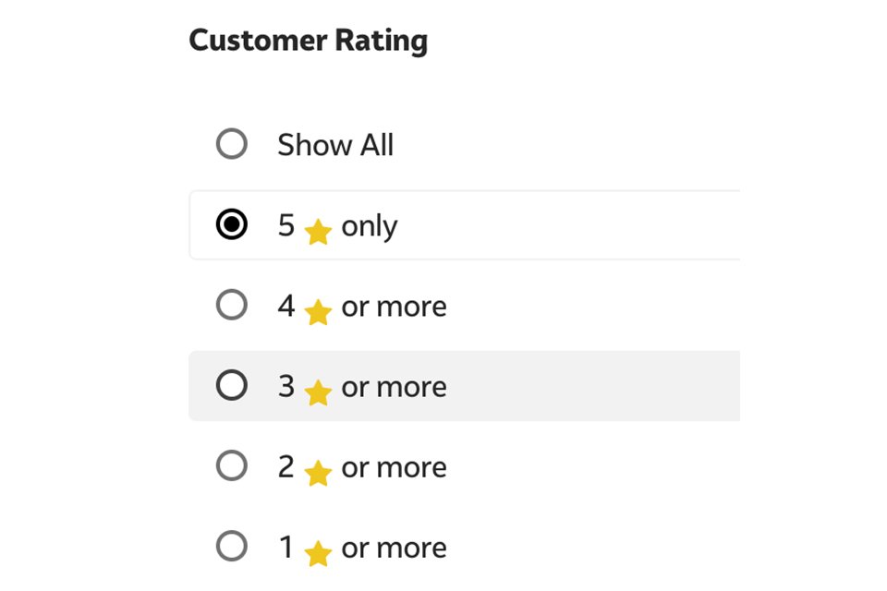
Task: Select the "3 or more" radio button
Action: coord(232,385)
